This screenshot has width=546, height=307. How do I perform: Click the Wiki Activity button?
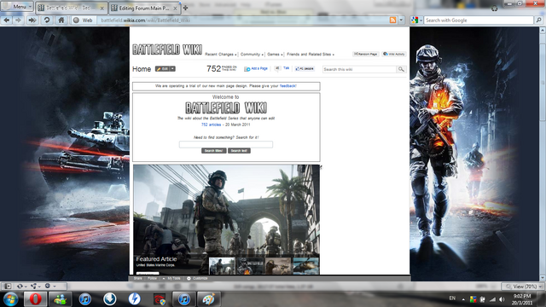(x=394, y=54)
